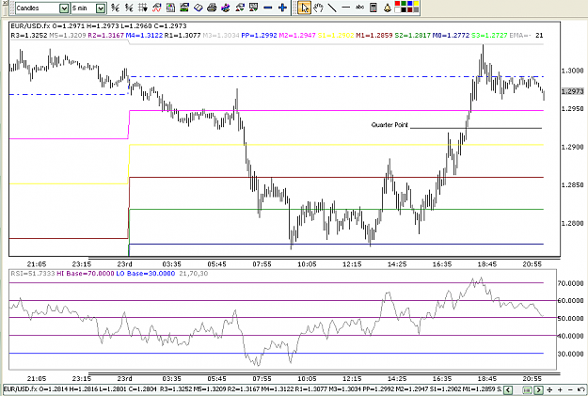Click the R3=1.3252 resistance label
The width and height of the screenshot is (588, 396).
click(29, 35)
